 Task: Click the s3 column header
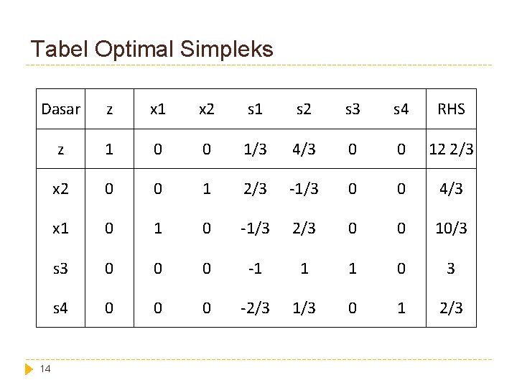coord(353,109)
